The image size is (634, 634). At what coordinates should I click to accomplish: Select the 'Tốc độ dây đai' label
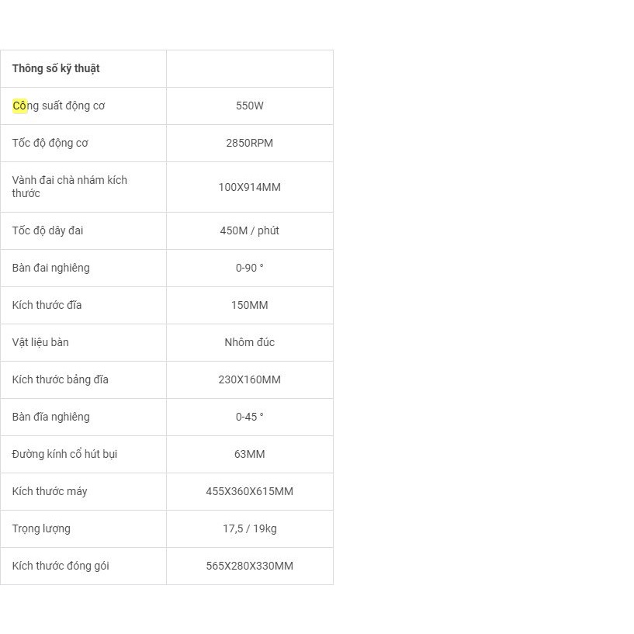click(x=47, y=230)
